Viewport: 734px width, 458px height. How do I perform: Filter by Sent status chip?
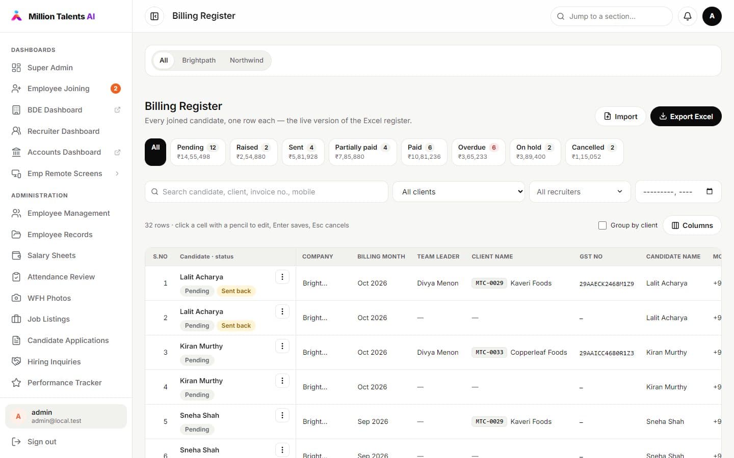tap(303, 152)
